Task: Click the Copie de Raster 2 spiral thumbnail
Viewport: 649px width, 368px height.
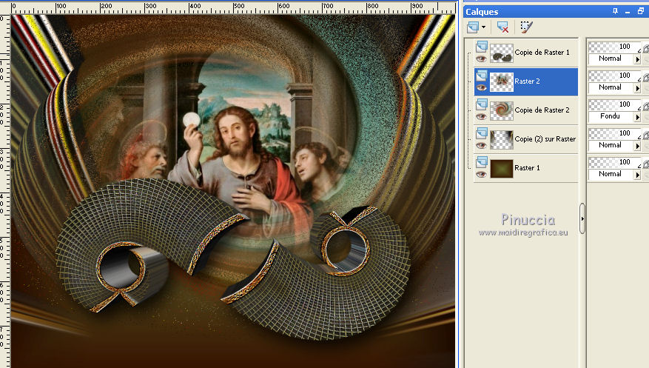Action: tap(502, 111)
